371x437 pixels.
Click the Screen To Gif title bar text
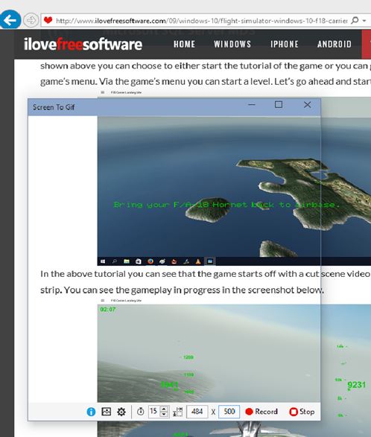click(x=54, y=107)
